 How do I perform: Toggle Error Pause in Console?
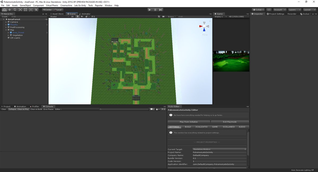coord(49,109)
